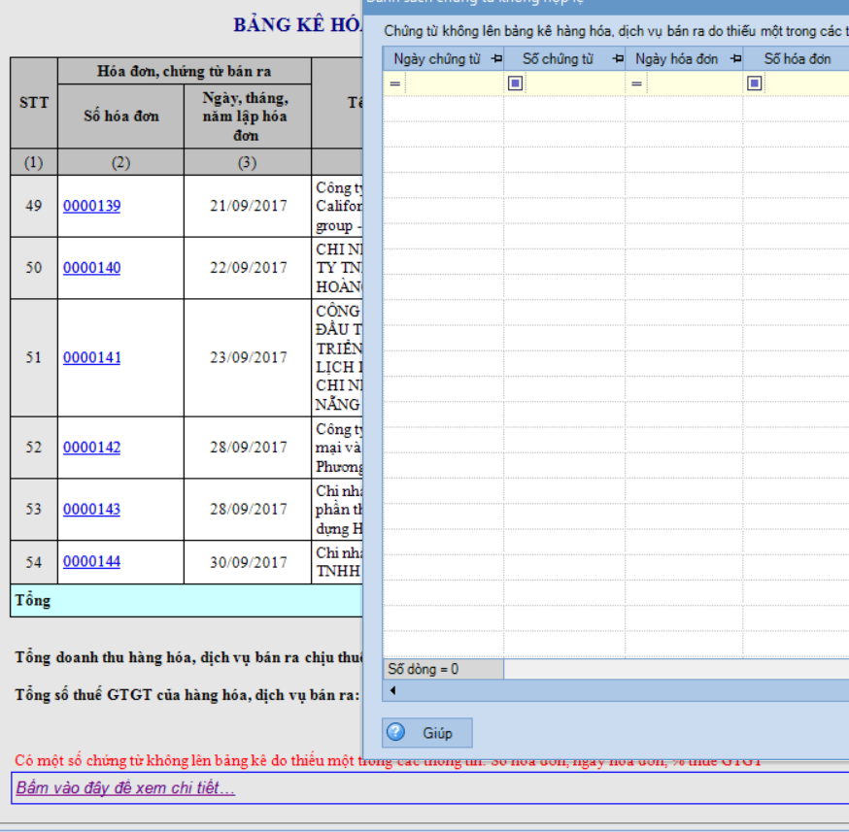
Task: Select STT cell 49
Action: coord(34,206)
